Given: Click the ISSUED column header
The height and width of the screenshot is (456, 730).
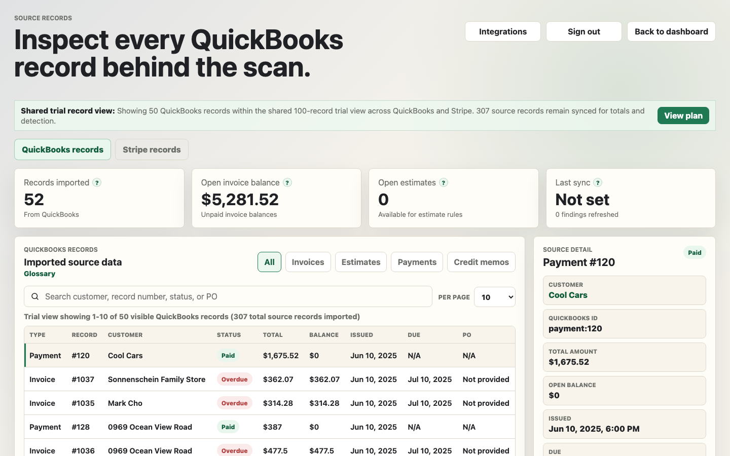Looking at the screenshot, I should 361,335.
